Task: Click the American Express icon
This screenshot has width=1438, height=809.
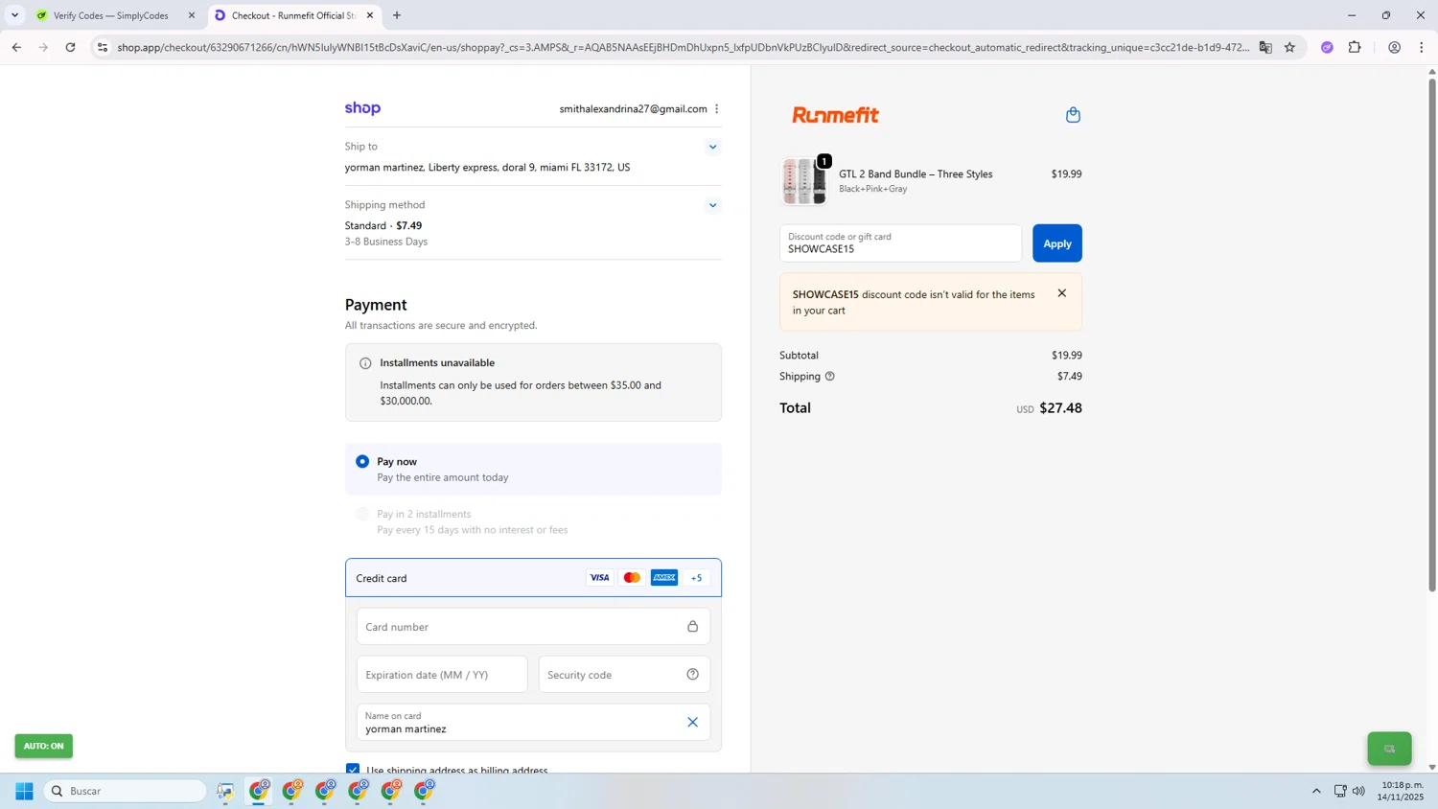Action: [664, 578]
